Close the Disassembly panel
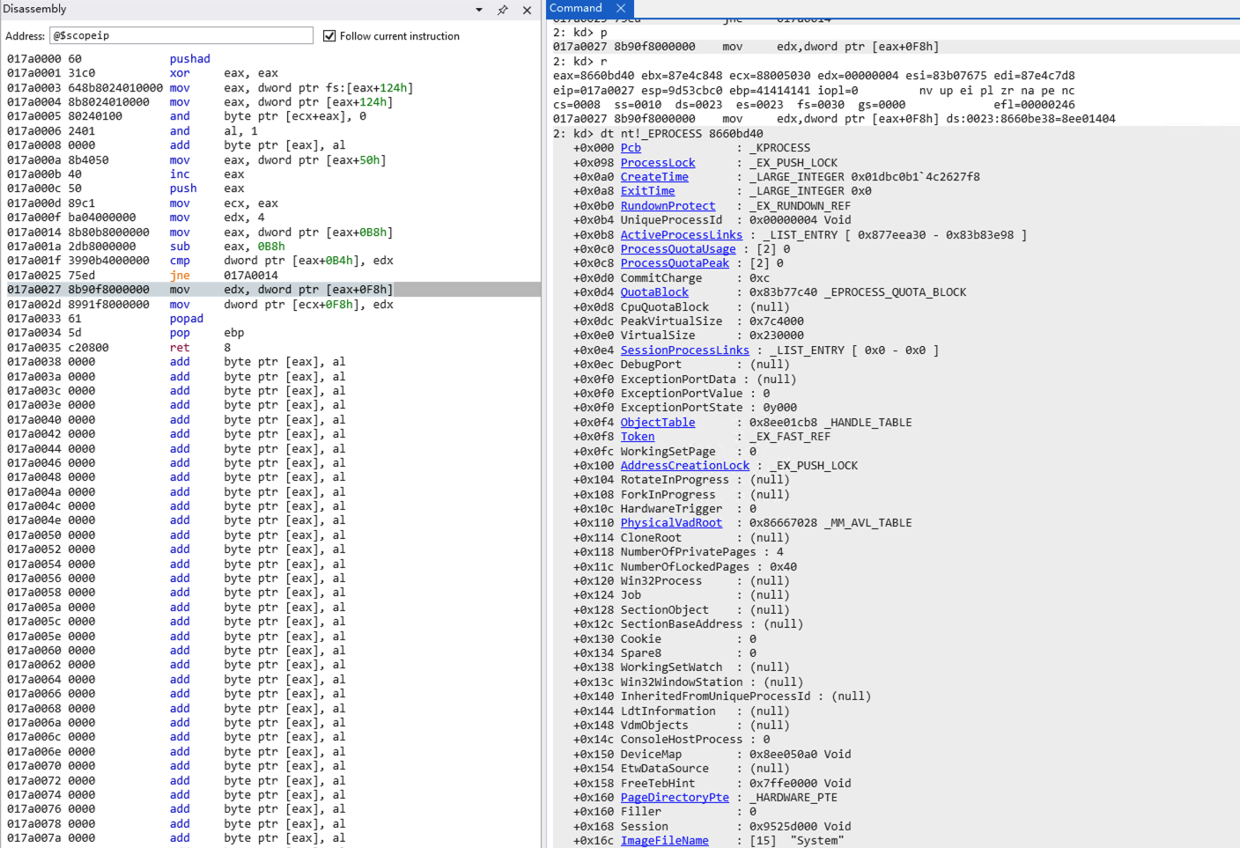 pos(527,10)
